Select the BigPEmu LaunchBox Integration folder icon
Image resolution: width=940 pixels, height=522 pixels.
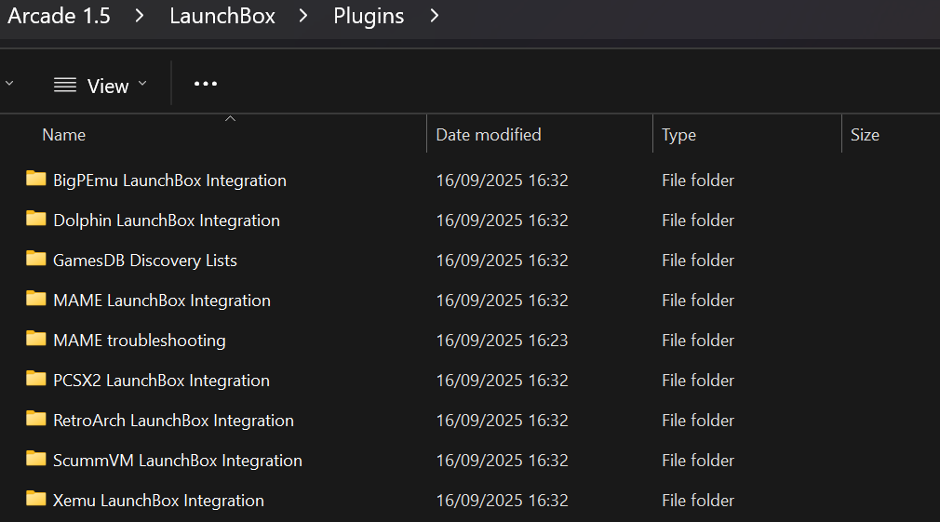[36, 179]
